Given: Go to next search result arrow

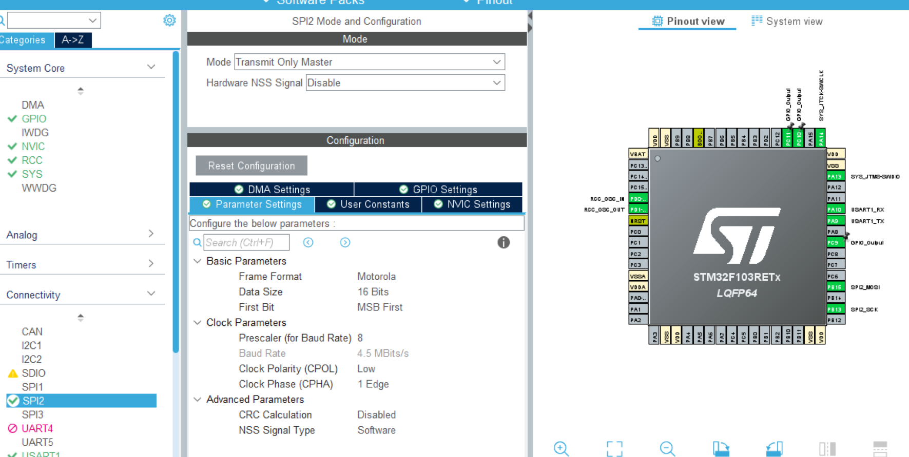Looking at the screenshot, I should [345, 242].
